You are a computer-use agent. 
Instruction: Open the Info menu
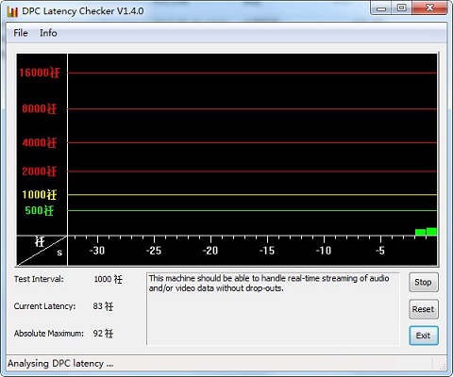[48, 33]
